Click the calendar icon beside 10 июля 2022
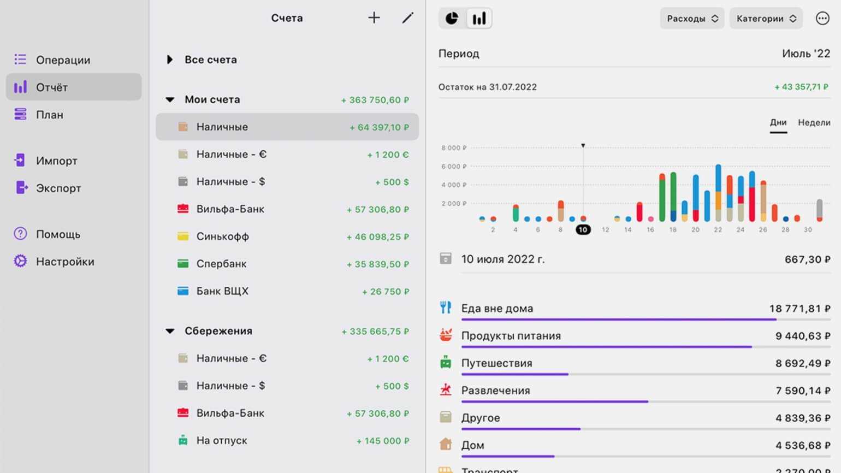 pos(446,259)
